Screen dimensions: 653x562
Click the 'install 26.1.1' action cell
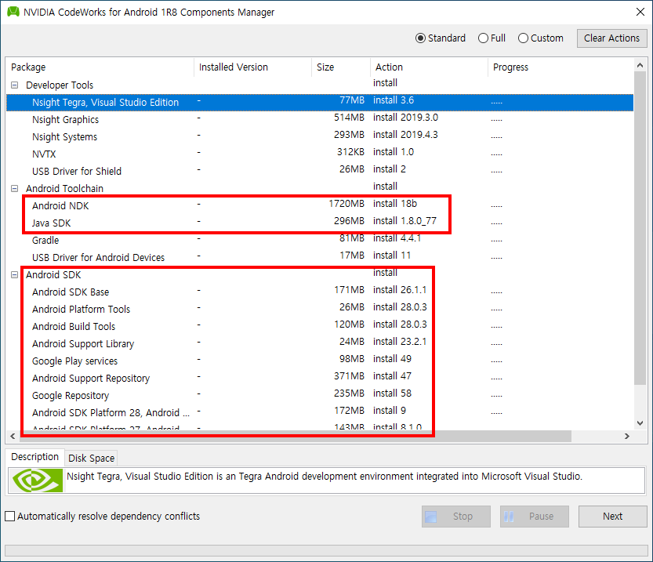[x=400, y=290]
